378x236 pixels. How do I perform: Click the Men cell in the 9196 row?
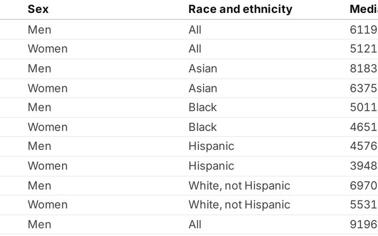[40, 224]
